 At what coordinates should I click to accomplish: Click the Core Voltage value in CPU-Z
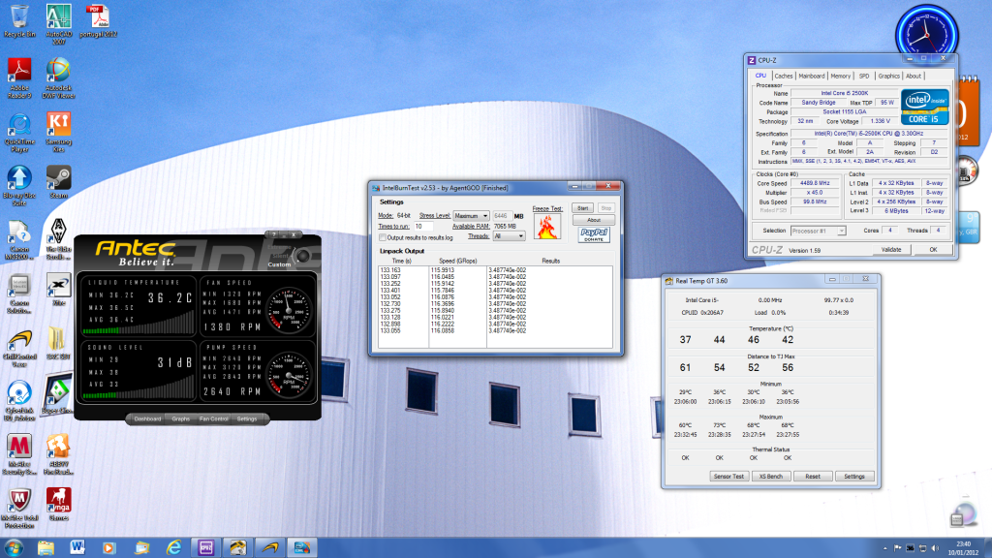coord(880,121)
